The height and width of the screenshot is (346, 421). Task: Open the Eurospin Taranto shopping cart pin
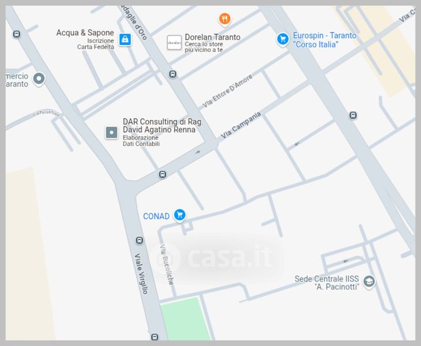283,39
